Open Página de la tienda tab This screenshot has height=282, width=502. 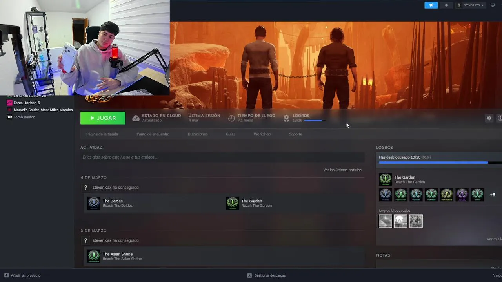102,134
